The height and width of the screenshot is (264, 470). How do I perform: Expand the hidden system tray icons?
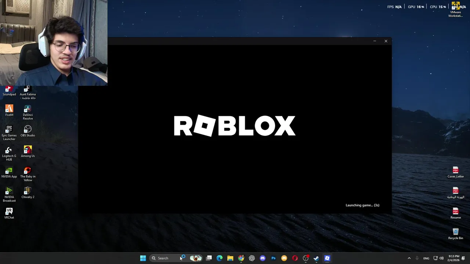[409, 258]
